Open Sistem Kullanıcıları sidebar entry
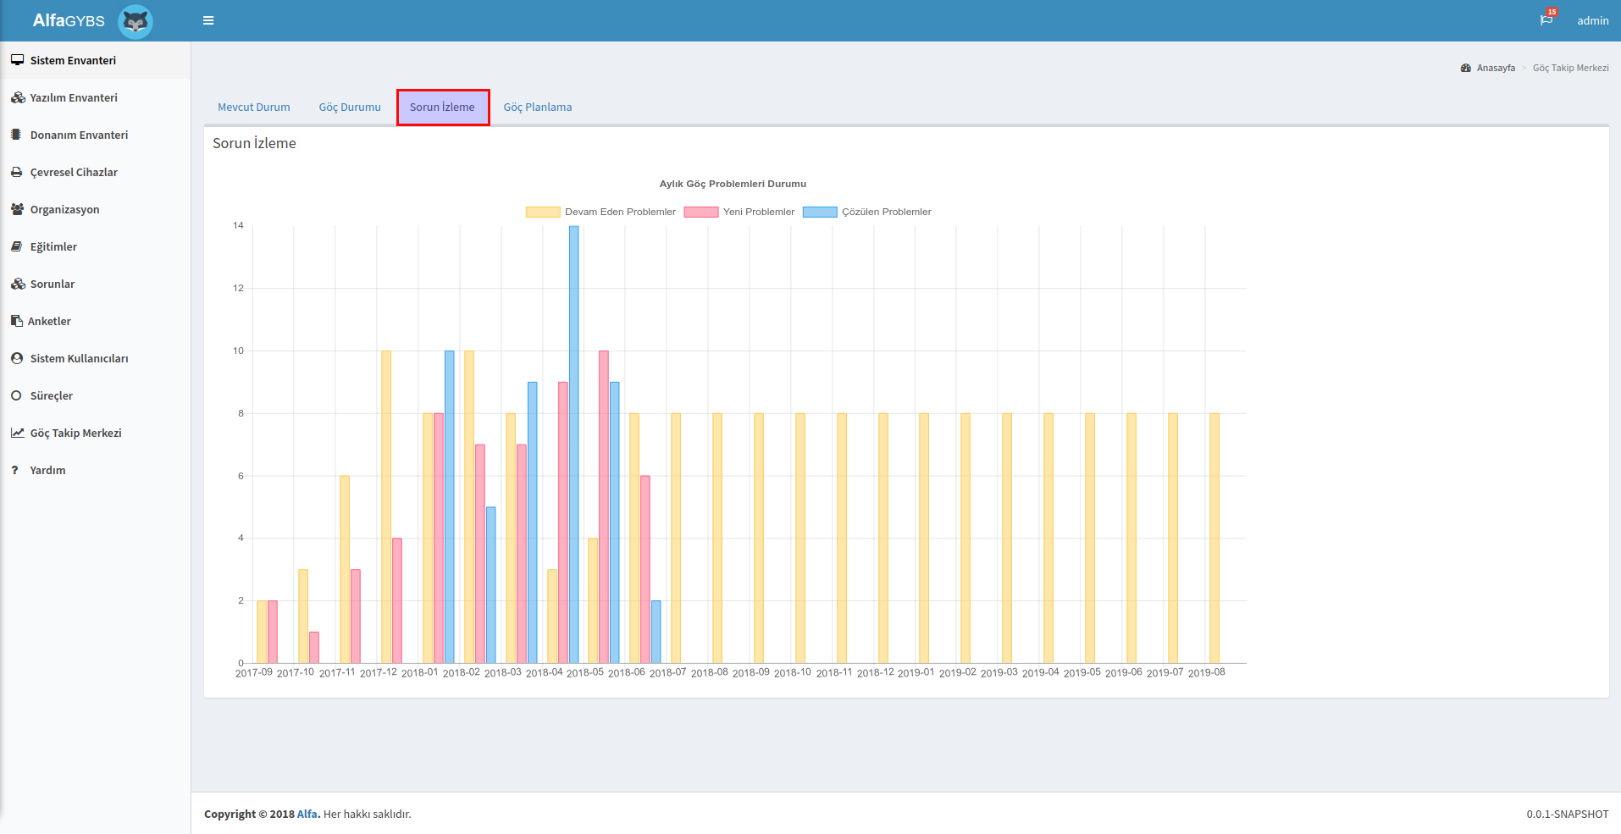Screen dimensions: 1621x834 pos(95,358)
